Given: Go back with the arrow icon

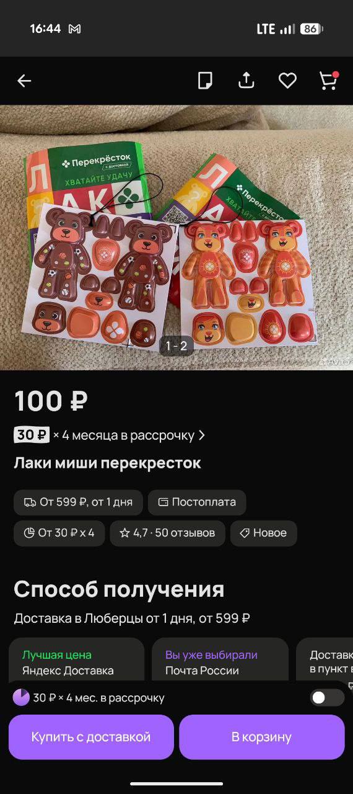Looking at the screenshot, I should tap(24, 81).
